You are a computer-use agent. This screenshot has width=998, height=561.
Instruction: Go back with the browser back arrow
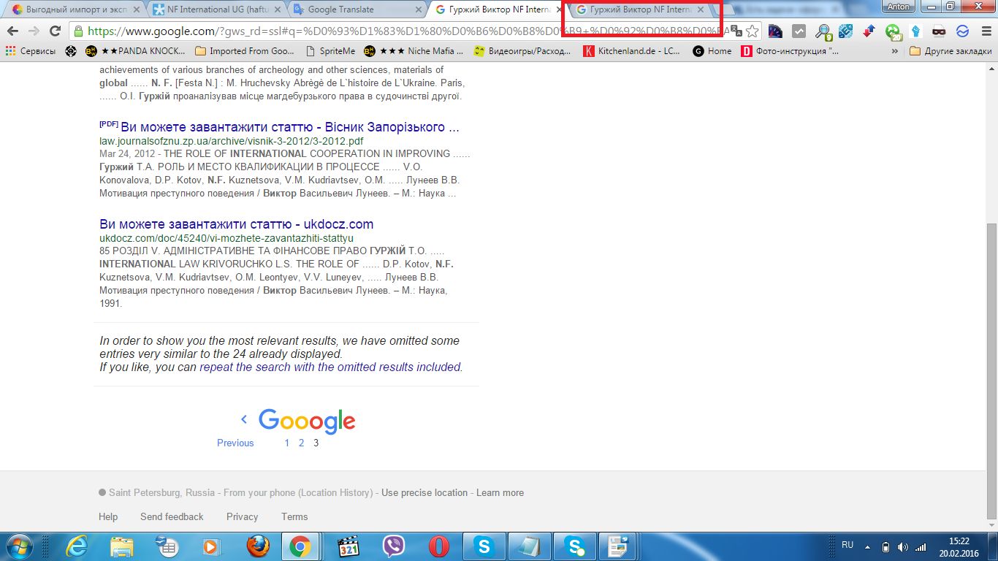click(12, 31)
